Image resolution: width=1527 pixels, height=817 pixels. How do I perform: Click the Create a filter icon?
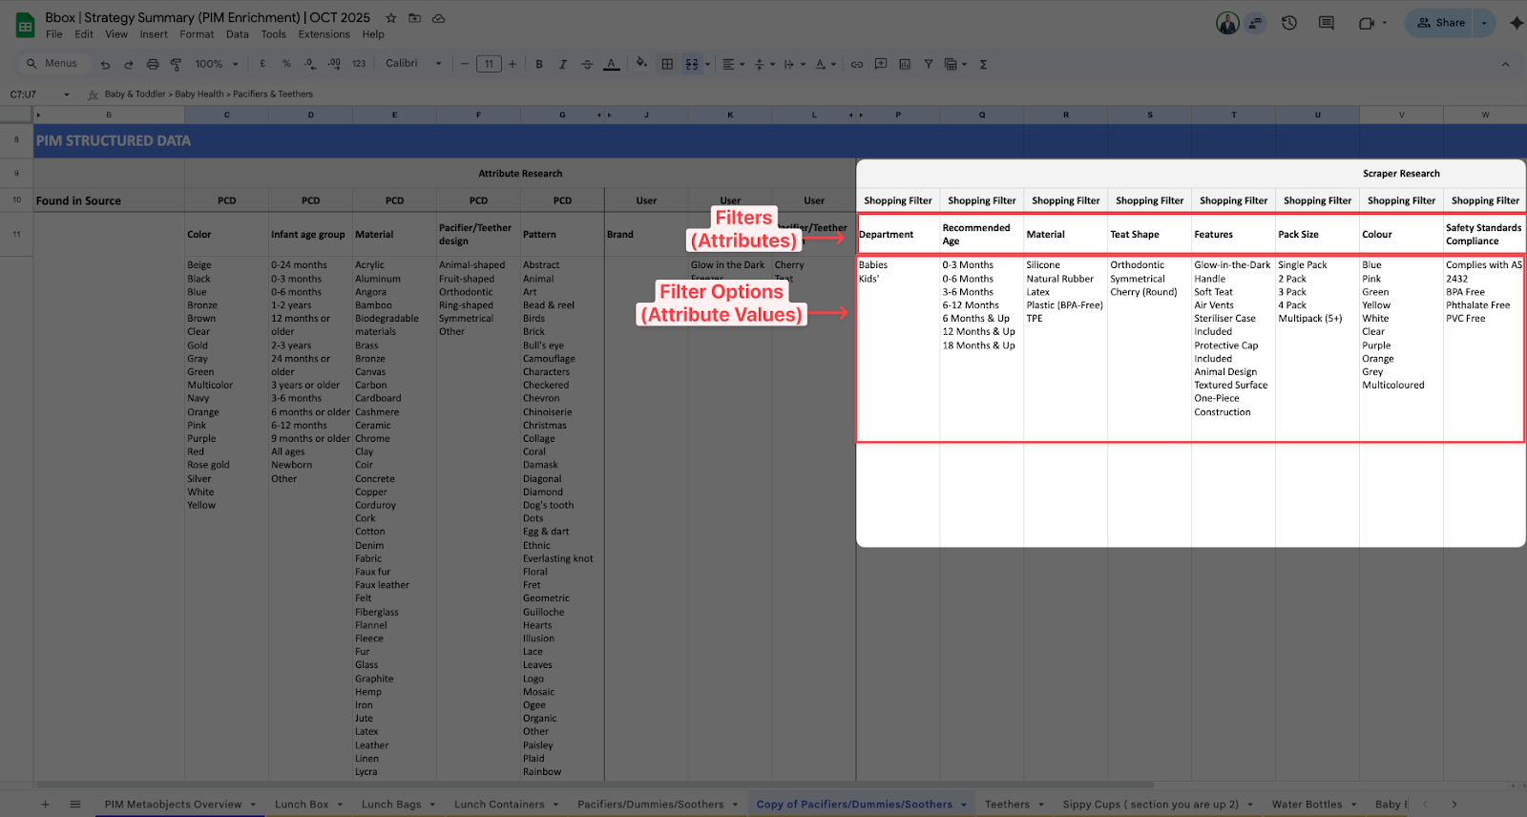click(x=928, y=65)
